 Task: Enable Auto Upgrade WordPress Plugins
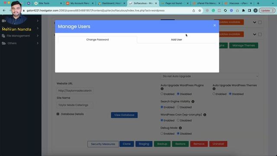162,94
